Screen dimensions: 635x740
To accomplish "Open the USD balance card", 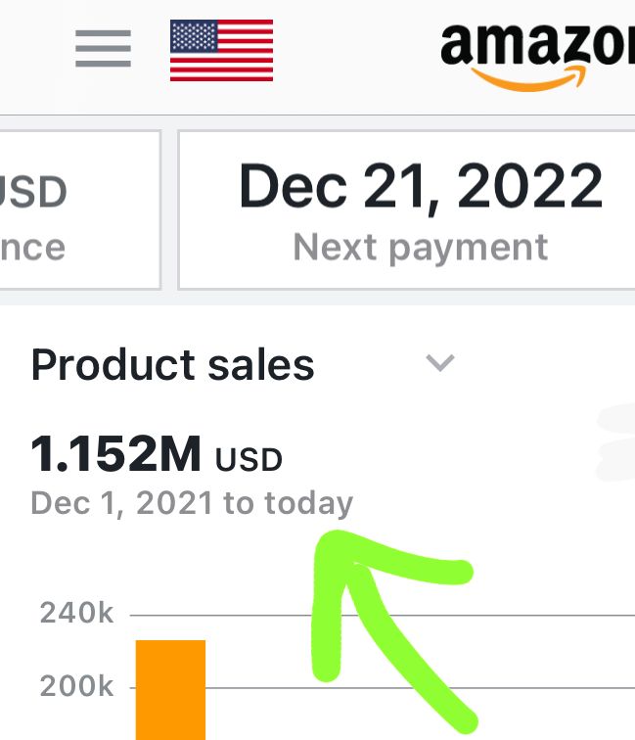I will [x=78, y=210].
